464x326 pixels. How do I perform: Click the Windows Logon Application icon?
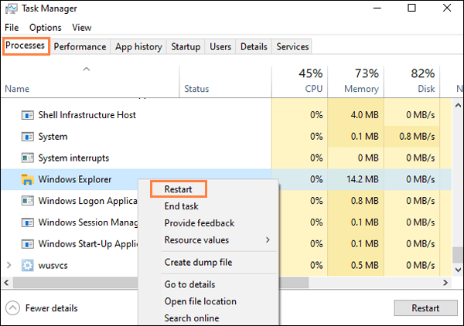pos(28,201)
